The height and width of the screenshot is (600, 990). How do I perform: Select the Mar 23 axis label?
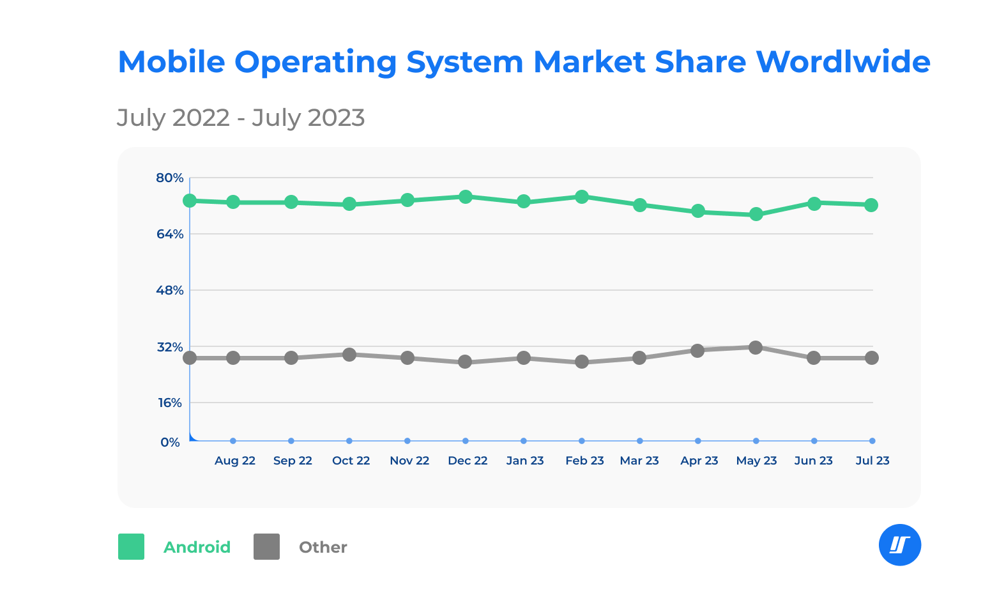(639, 460)
